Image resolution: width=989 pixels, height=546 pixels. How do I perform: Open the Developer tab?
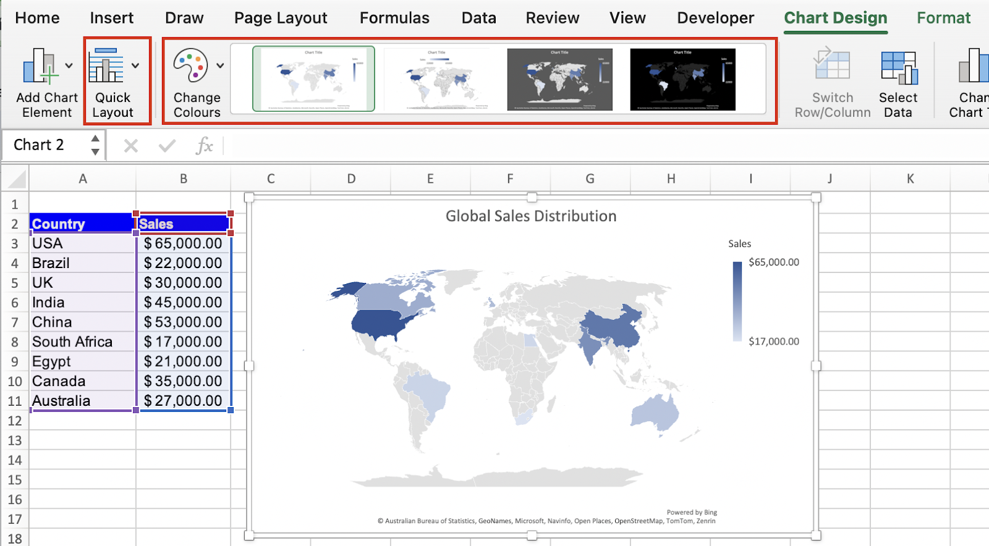[715, 18]
